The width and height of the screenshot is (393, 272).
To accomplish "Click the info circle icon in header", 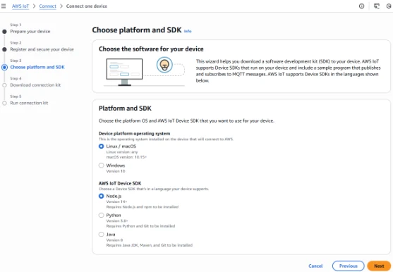I will tap(361, 6).
